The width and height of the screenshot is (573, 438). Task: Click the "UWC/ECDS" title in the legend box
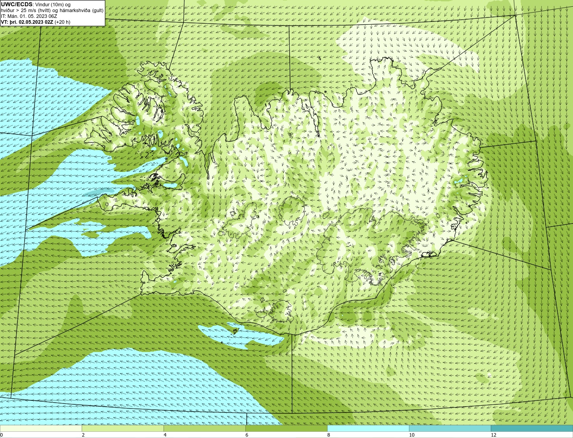point(17,4)
